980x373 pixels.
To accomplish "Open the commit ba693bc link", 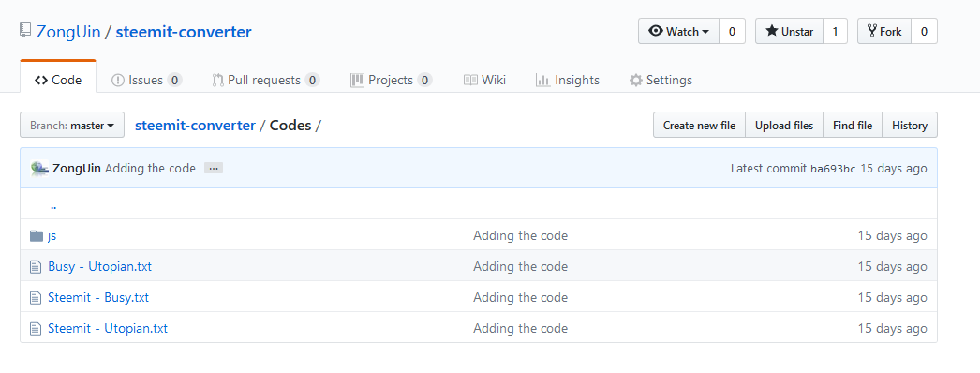I will 833,169.
